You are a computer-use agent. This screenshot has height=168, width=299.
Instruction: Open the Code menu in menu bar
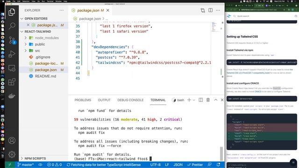(8, 1)
